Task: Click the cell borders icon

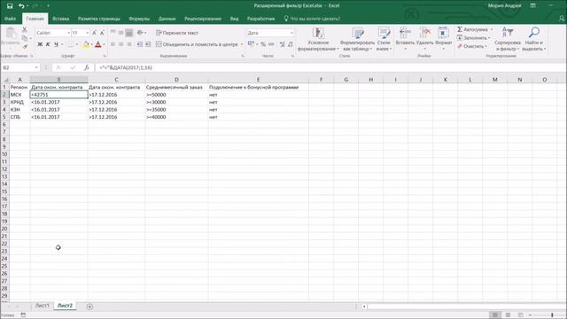Action: pyautogui.click(x=71, y=44)
